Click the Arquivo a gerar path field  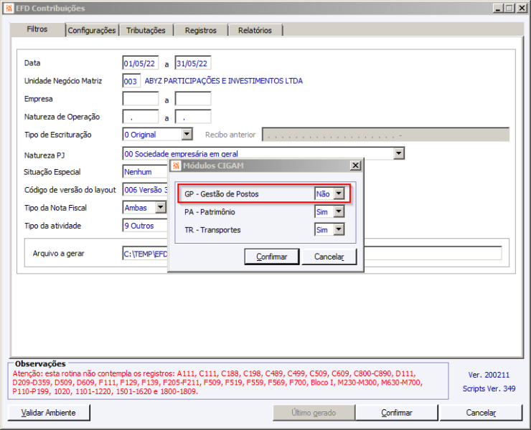click(311, 254)
